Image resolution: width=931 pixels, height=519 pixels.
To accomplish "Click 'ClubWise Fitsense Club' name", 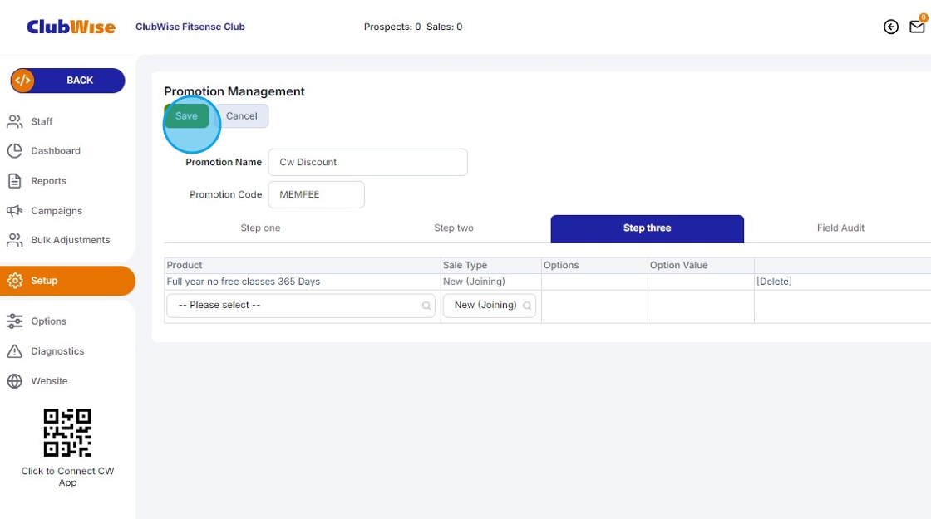I will pyautogui.click(x=190, y=27).
